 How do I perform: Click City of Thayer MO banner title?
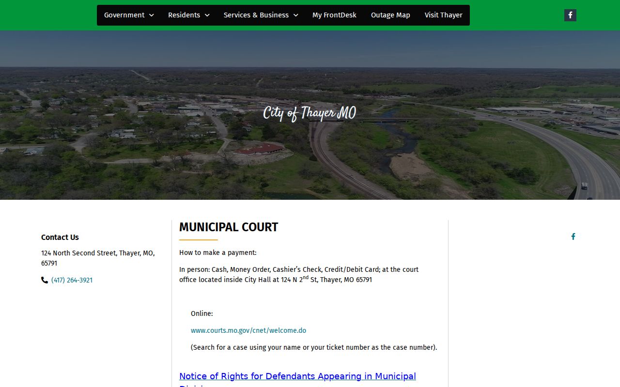(310, 113)
